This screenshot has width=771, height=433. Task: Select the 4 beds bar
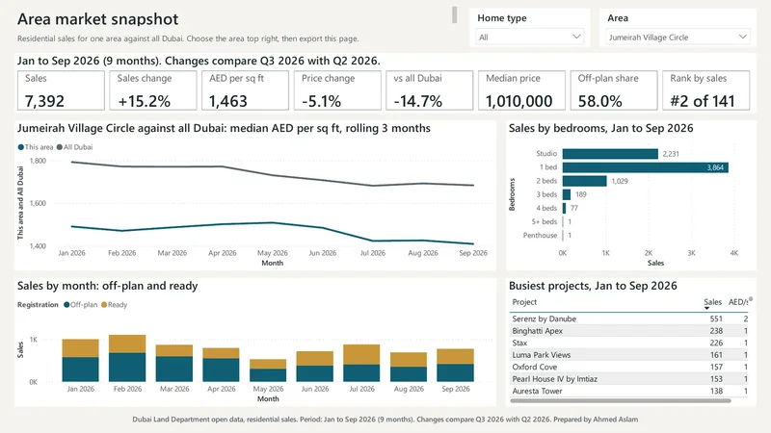(x=564, y=208)
